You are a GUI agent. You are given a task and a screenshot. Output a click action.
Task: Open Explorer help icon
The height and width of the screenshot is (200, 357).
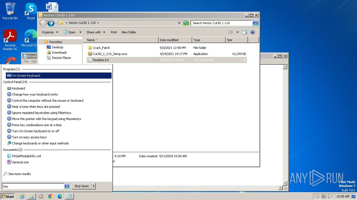tap(253, 32)
